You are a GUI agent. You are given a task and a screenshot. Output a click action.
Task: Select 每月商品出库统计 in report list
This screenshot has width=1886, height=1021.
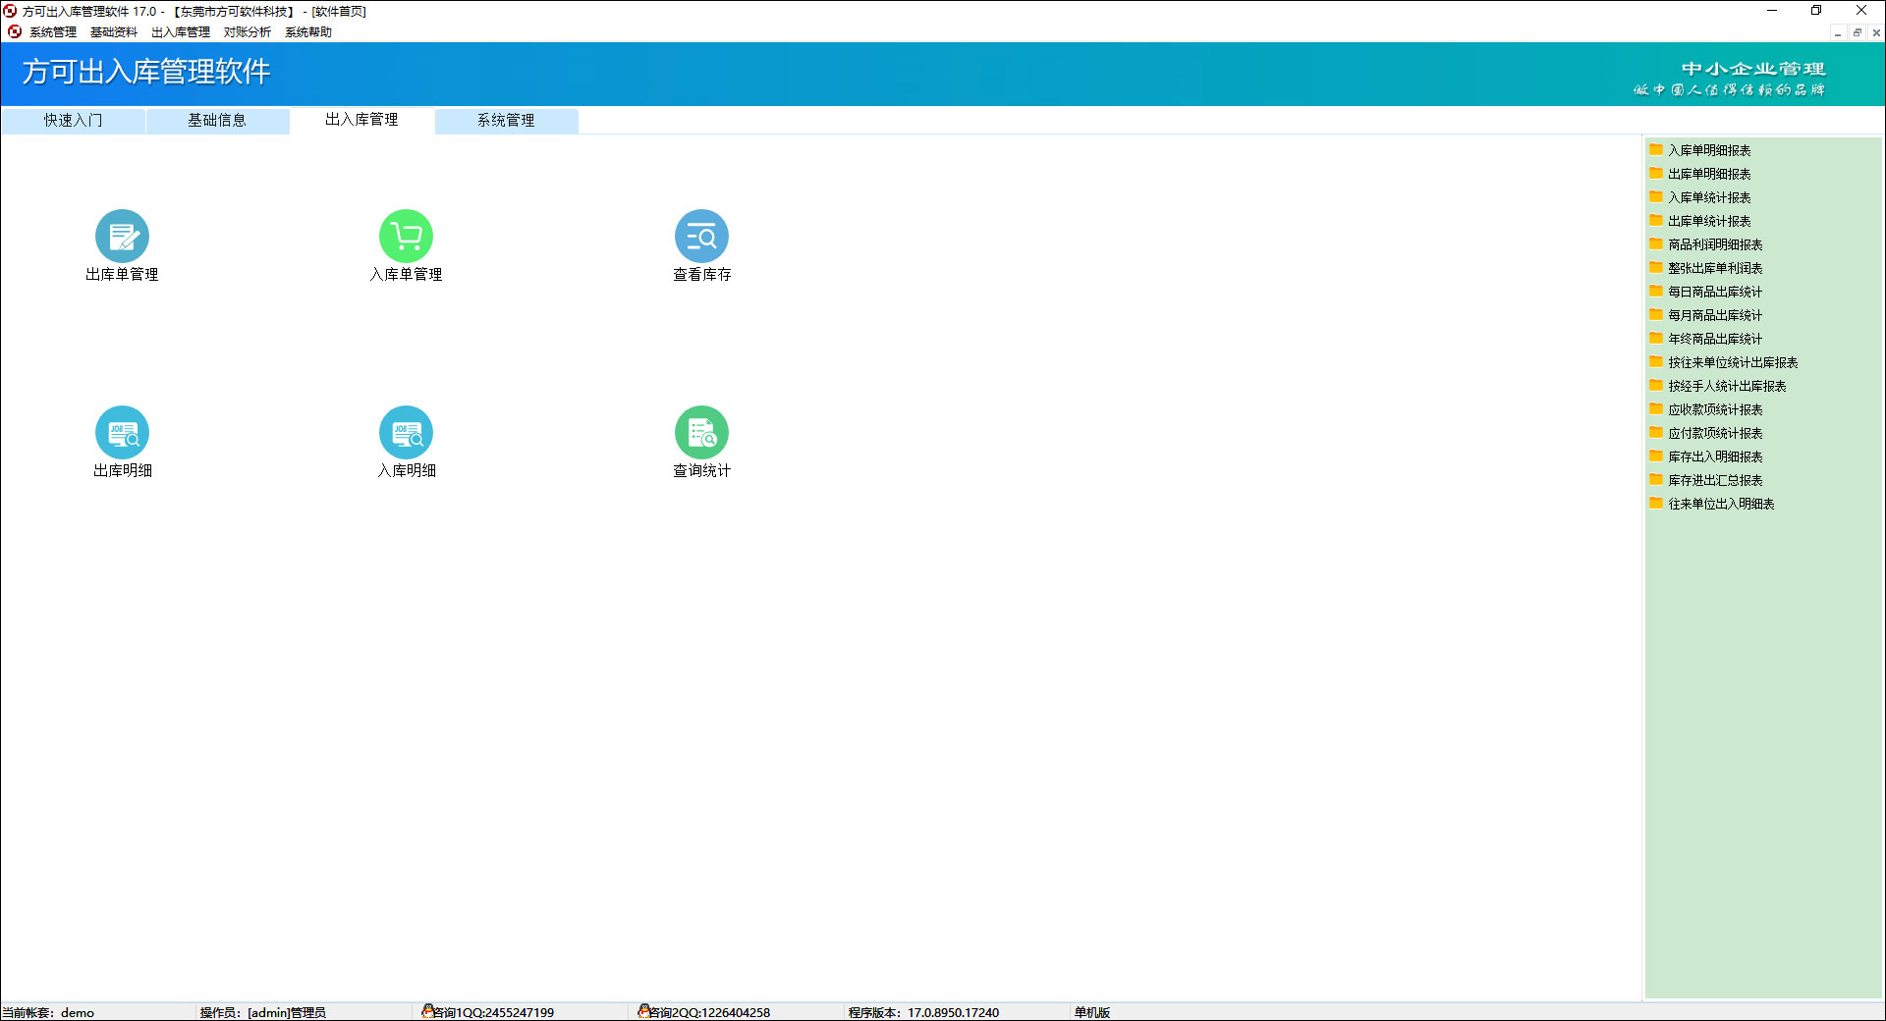[x=1715, y=315]
